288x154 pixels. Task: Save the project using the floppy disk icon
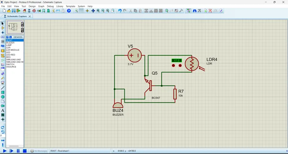[x=14, y=11]
